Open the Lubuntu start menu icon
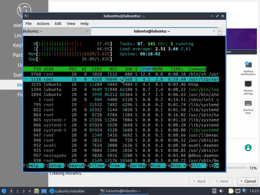Screen dimensions: 260x195 pyautogui.click(x=4, y=191)
